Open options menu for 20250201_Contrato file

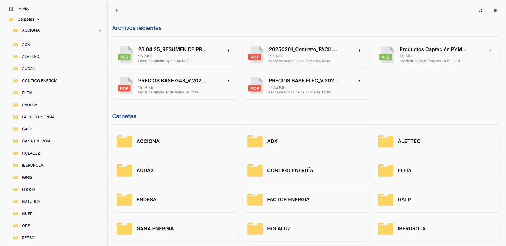pyautogui.click(x=359, y=51)
